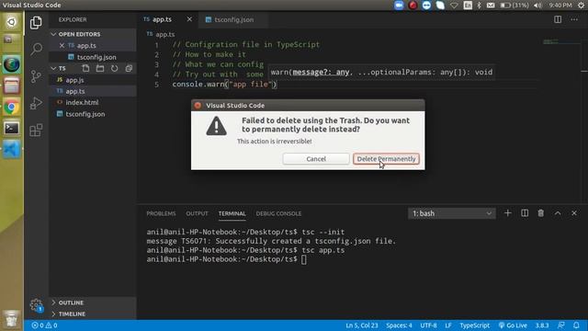Image resolution: width=588 pixels, height=331 pixels.
Task: Show errors and warnings count in status bar
Action: [x=44, y=325]
